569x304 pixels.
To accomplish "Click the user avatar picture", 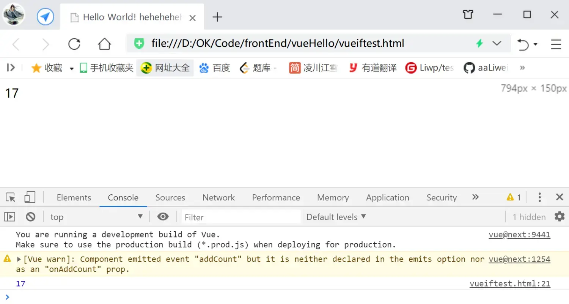I will [x=14, y=15].
